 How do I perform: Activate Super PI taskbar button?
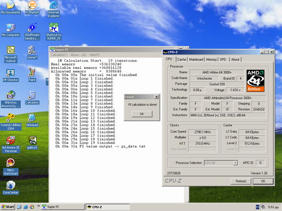click(63, 207)
